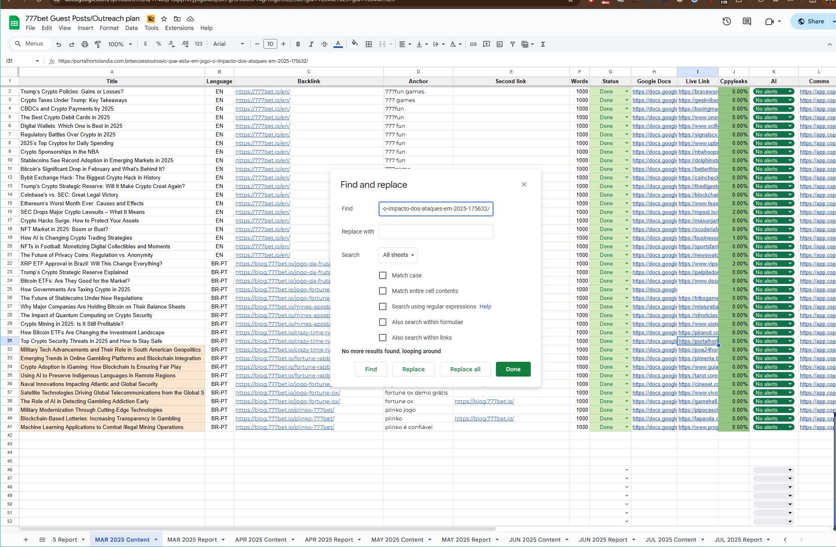Enable Also search within links
The height and width of the screenshot is (547, 836).
pos(383,338)
